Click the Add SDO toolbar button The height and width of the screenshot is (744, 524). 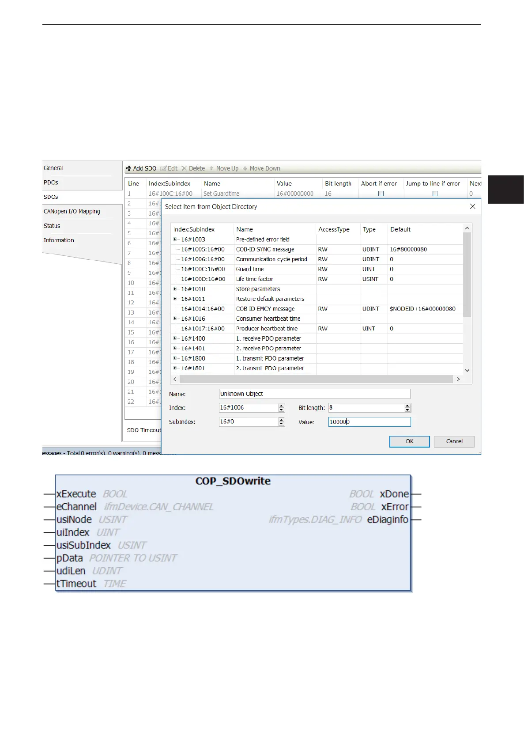[x=141, y=168]
